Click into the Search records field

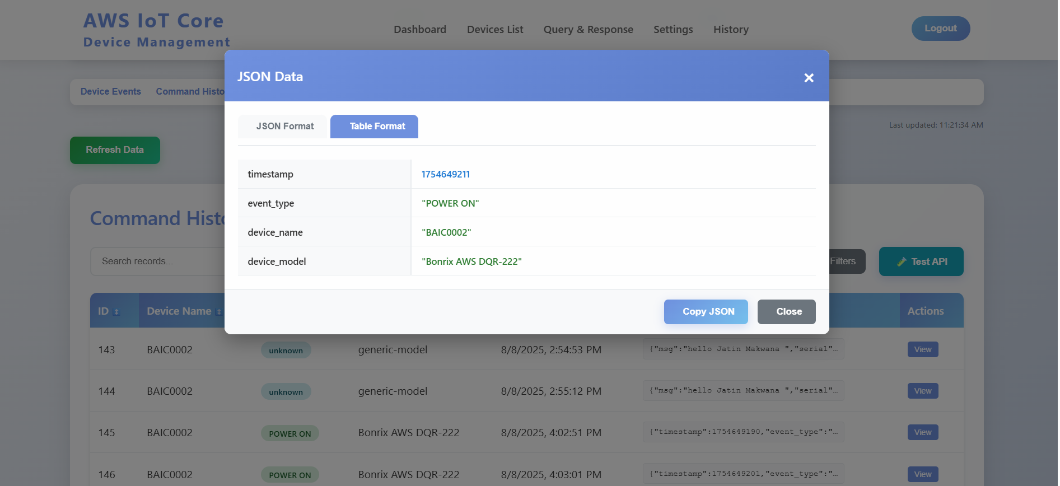coord(157,261)
